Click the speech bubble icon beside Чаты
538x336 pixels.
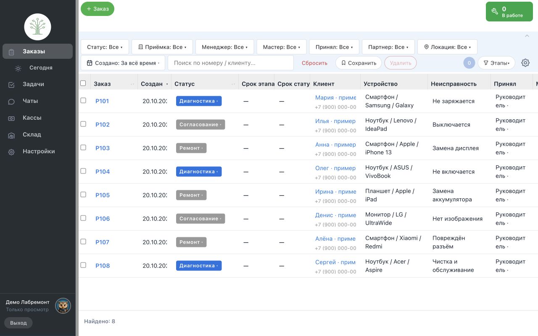(x=11, y=101)
